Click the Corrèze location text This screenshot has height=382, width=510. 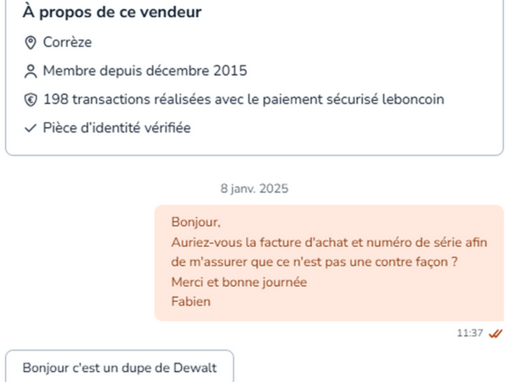click(x=67, y=42)
